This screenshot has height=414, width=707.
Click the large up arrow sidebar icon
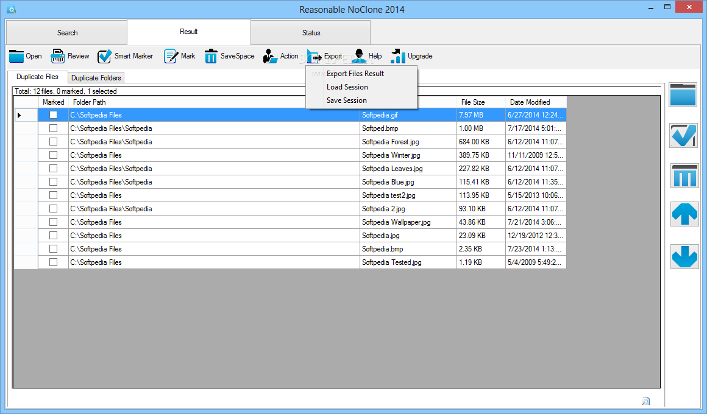tap(684, 214)
